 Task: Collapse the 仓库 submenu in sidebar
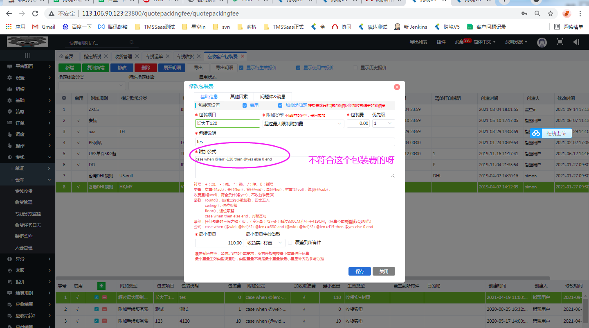[27, 180]
